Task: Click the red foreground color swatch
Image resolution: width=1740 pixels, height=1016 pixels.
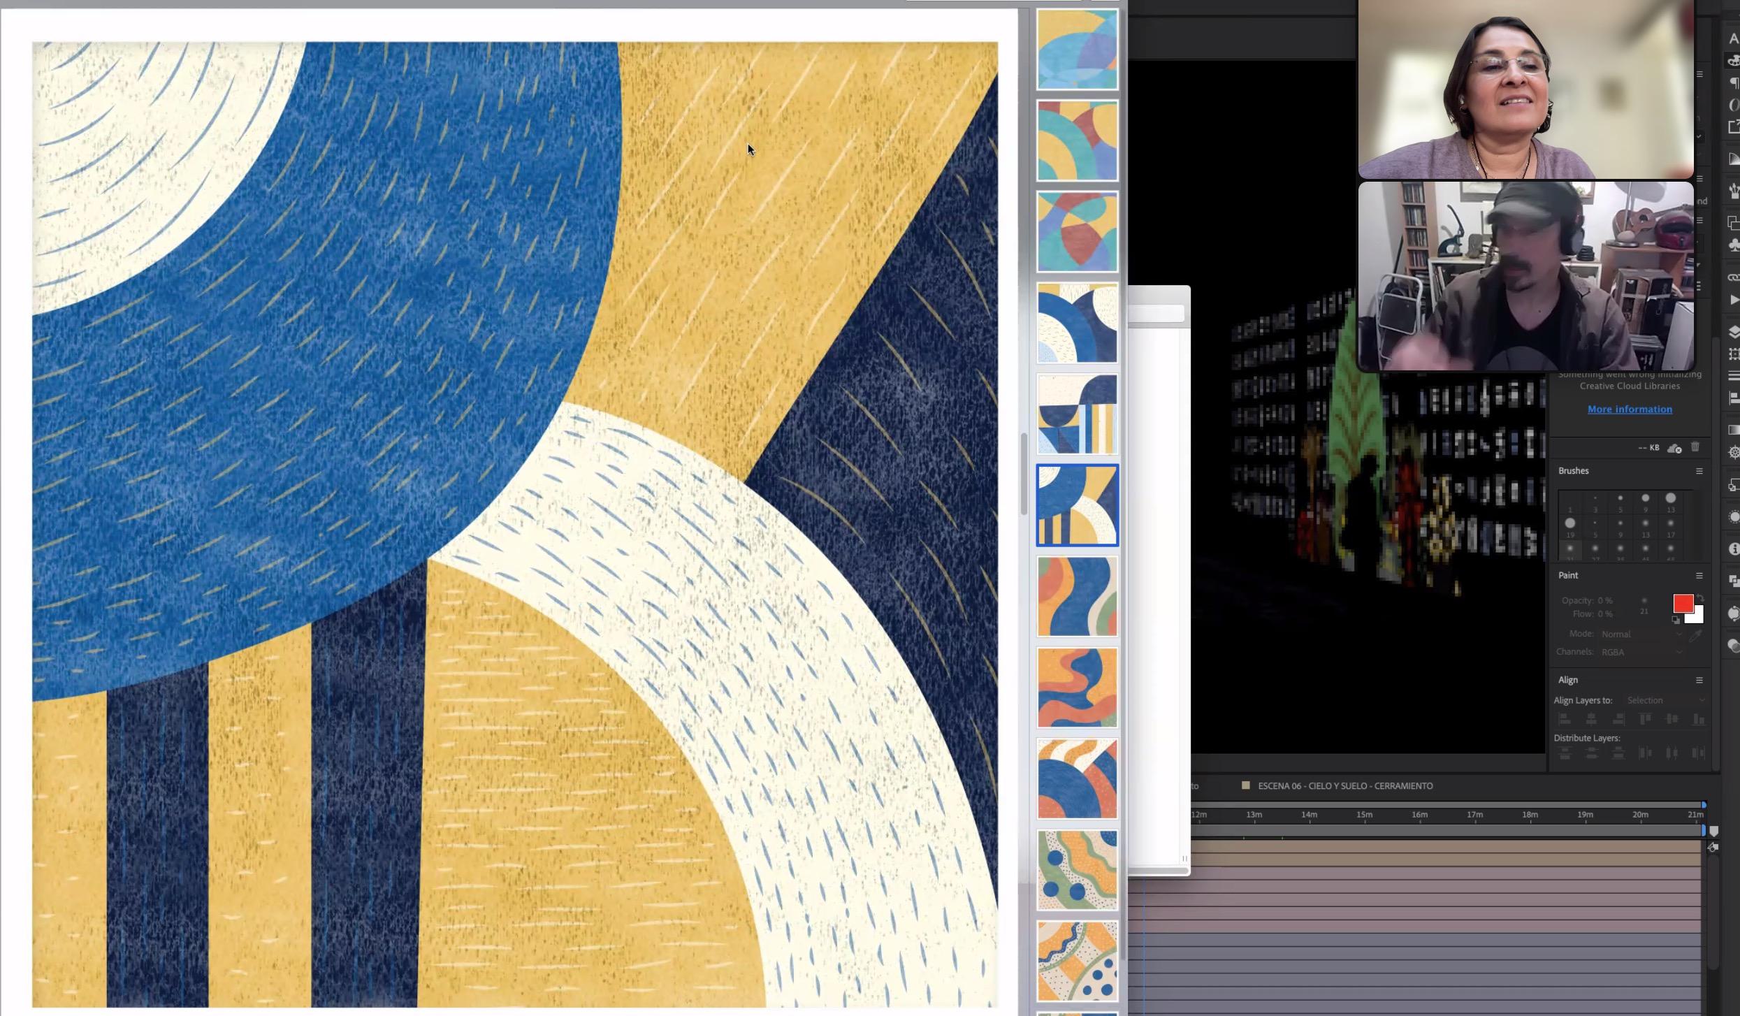Action: [x=1682, y=603]
